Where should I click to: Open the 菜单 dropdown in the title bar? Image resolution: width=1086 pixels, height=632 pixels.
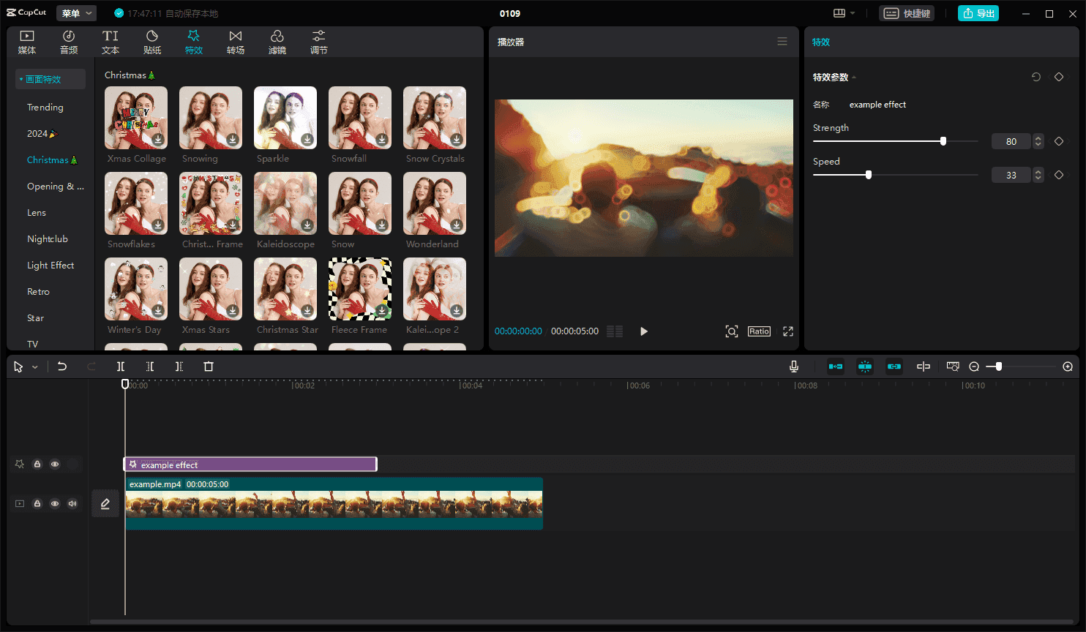[x=75, y=12]
